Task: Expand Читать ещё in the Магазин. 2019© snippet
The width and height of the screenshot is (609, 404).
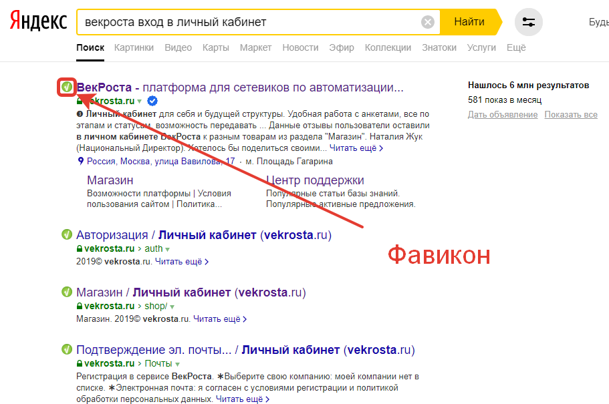Action: coord(220,319)
